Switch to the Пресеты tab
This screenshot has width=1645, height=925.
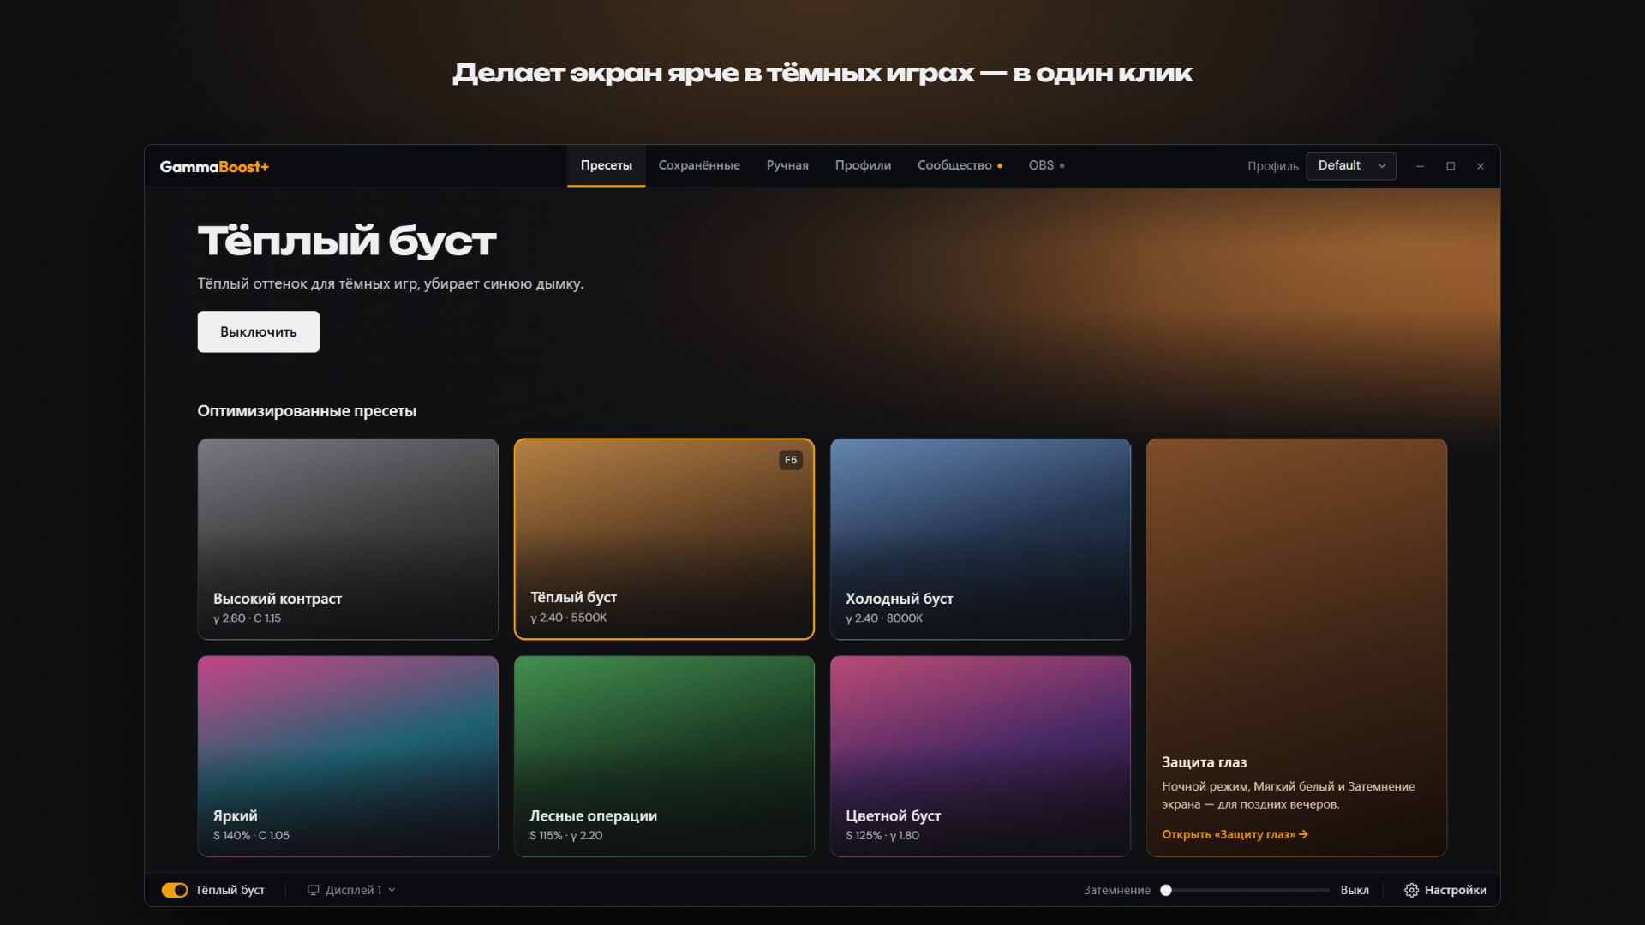point(606,165)
